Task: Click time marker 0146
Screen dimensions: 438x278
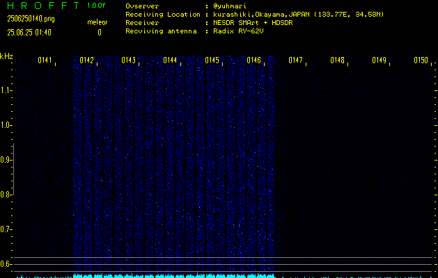Action: pos(253,60)
